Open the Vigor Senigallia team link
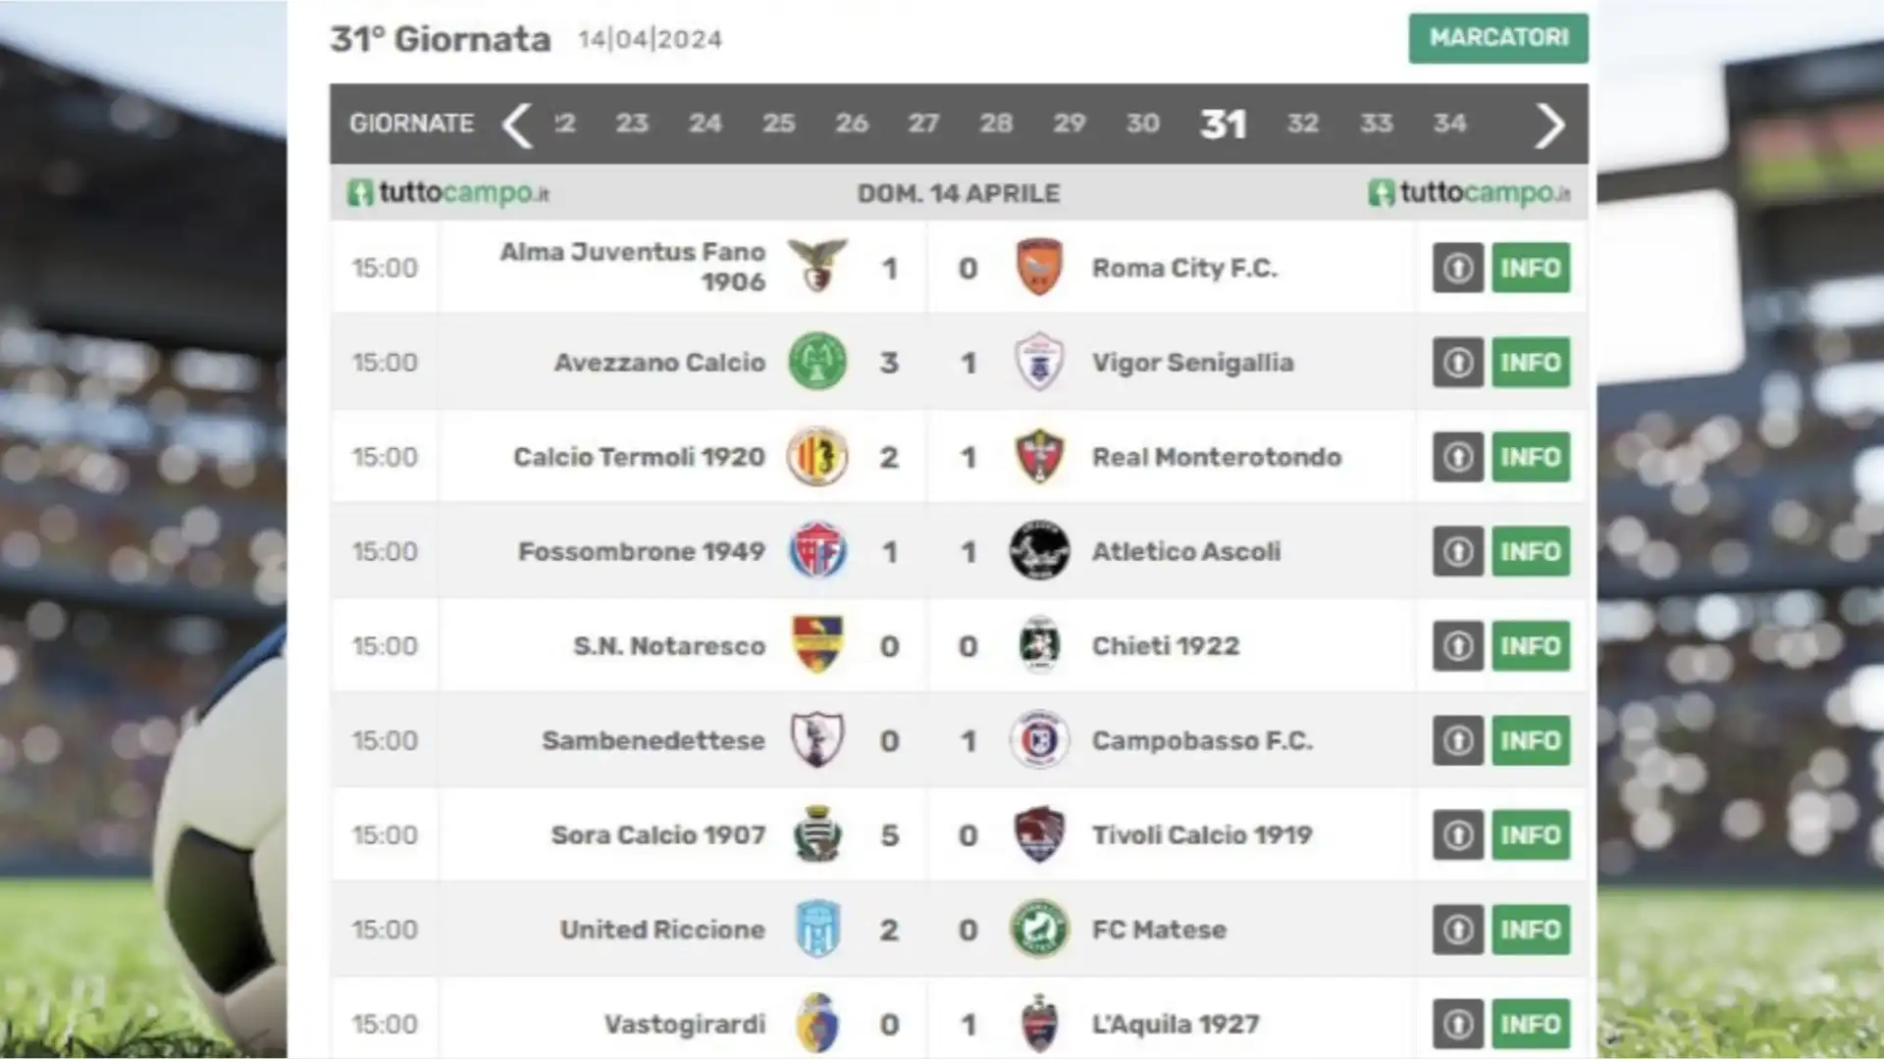 pos(1192,363)
